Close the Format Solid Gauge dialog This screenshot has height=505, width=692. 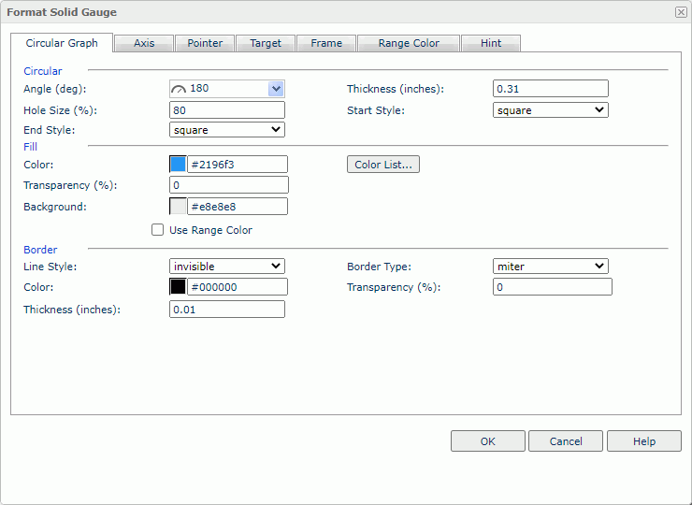pyautogui.click(x=681, y=12)
